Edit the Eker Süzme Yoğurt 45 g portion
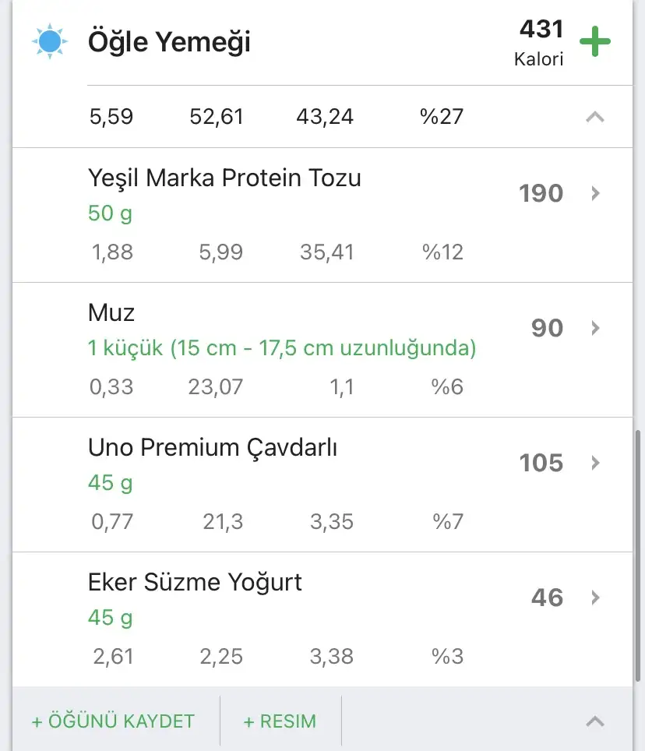 click(x=110, y=618)
